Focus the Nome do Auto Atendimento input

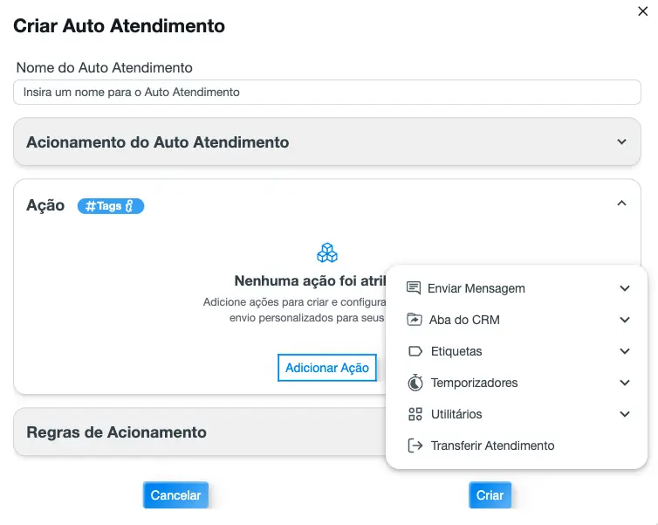click(327, 92)
